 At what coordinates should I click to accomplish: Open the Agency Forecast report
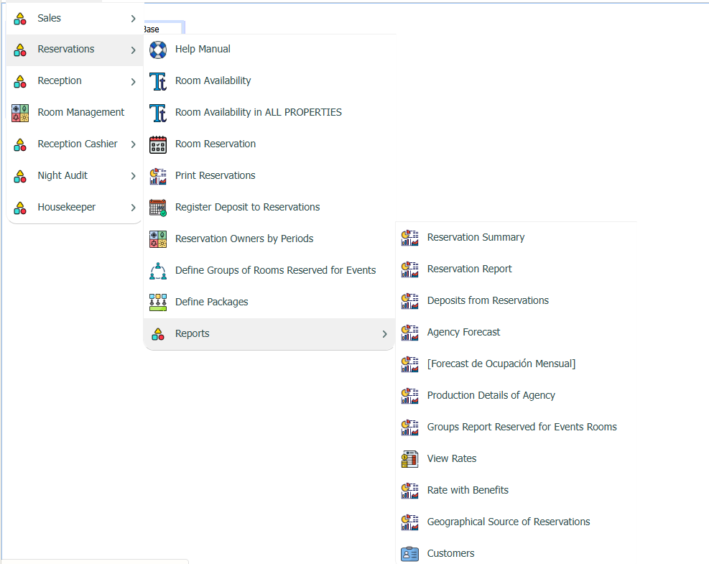point(463,333)
